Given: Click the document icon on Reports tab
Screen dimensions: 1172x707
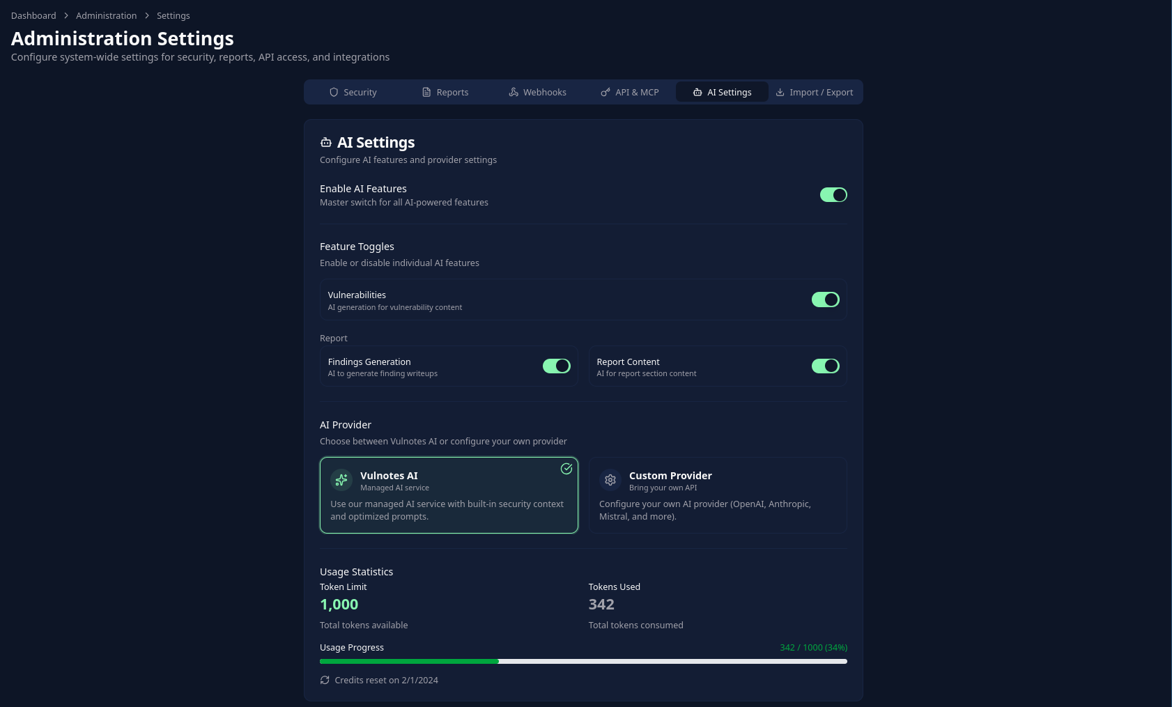Looking at the screenshot, I should tap(426, 92).
